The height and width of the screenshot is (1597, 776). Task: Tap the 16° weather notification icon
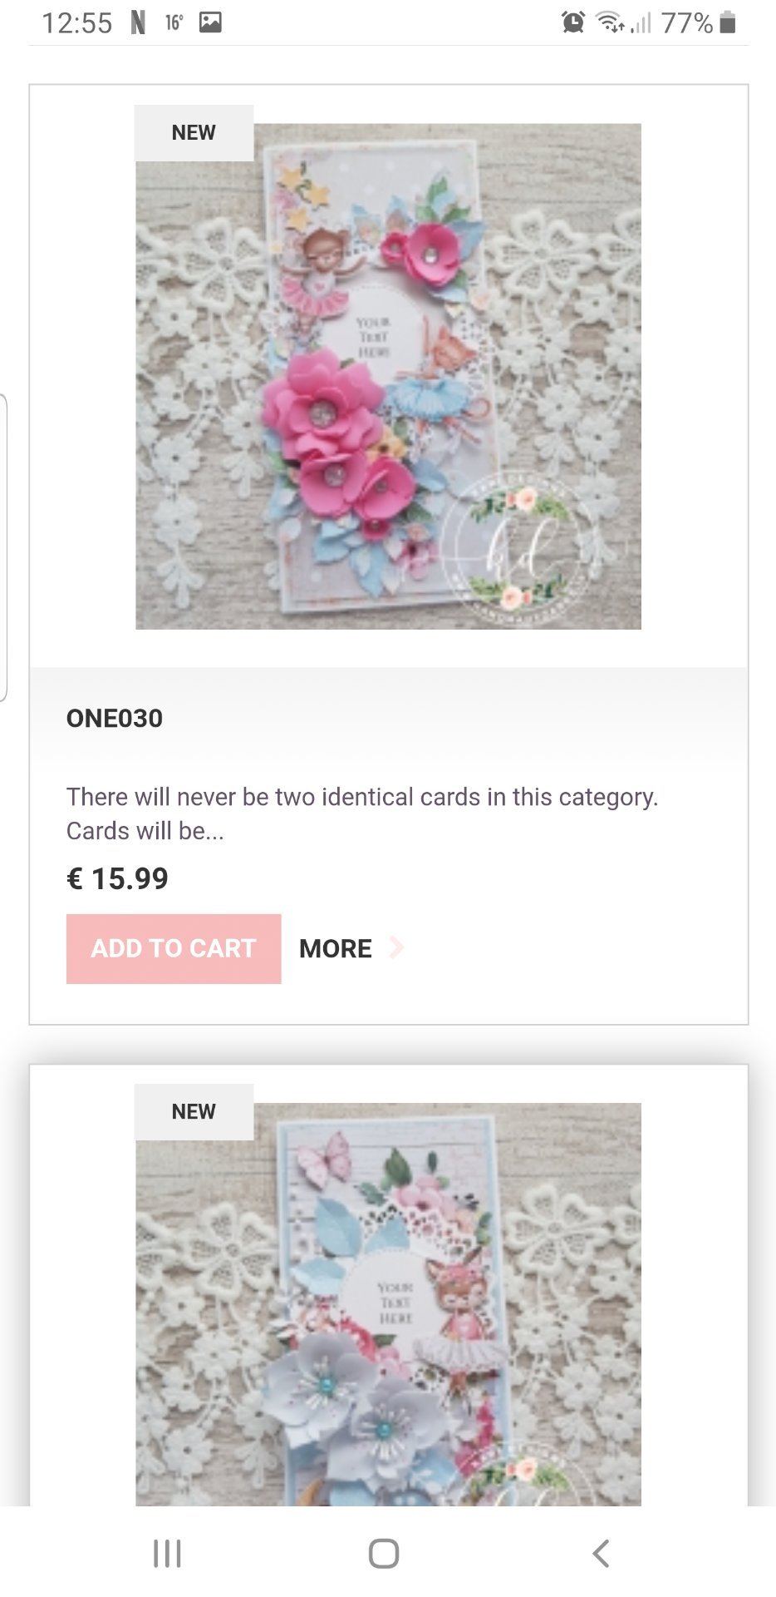[173, 22]
